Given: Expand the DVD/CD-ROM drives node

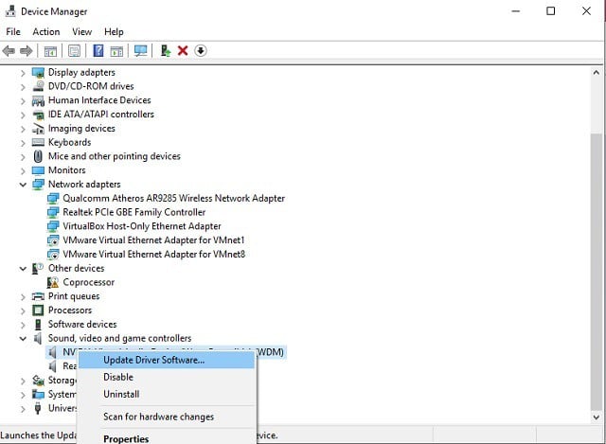Looking at the screenshot, I should 23,86.
